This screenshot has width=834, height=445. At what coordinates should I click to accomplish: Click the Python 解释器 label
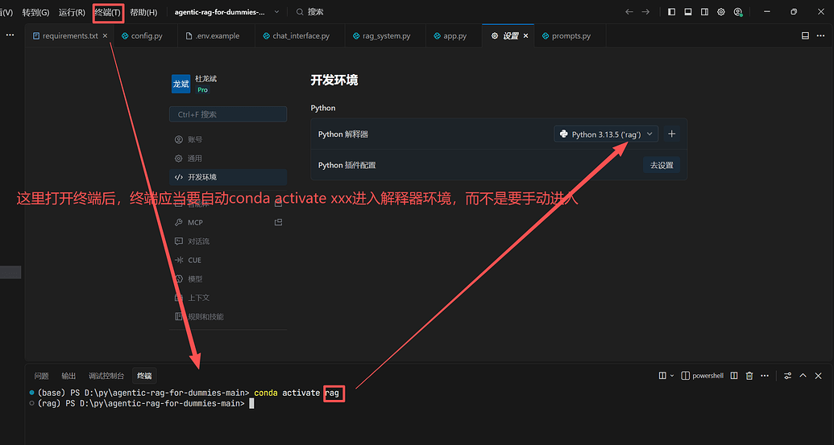[x=343, y=134]
